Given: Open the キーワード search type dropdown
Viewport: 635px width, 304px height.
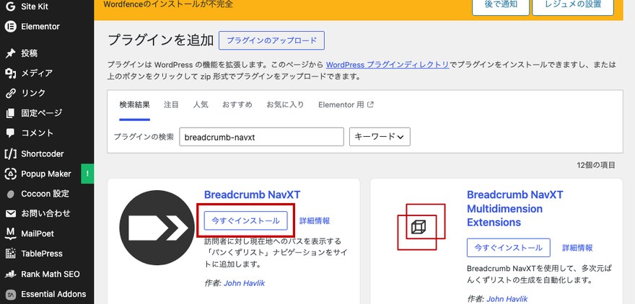Looking at the screenshot, I should [380, 137].
